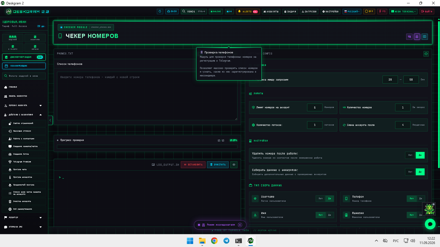Click the purple ghost research mode icon in header
The width and height of the screenshot is (440, 247).
tap(417, 37)
